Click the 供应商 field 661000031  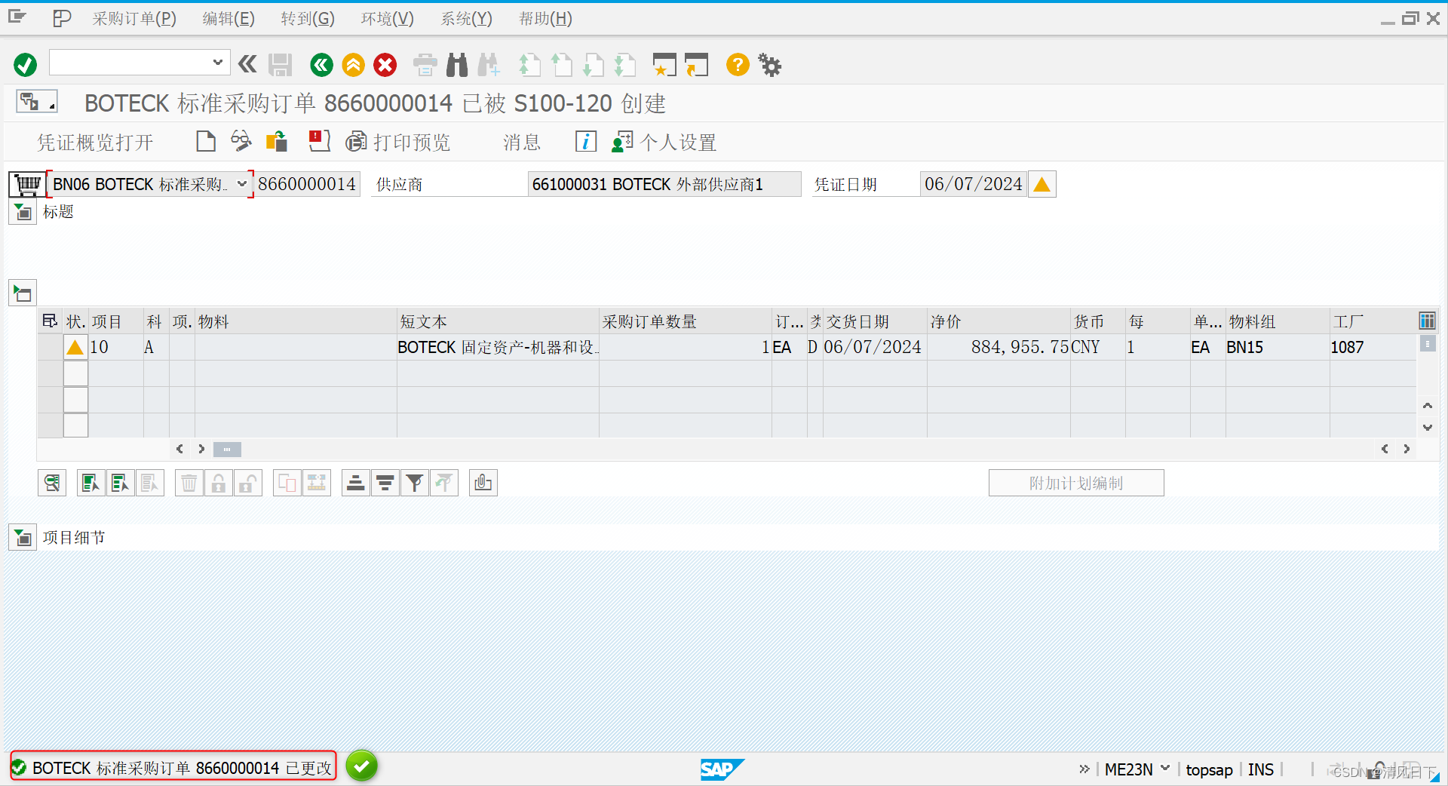click(664, 184)
